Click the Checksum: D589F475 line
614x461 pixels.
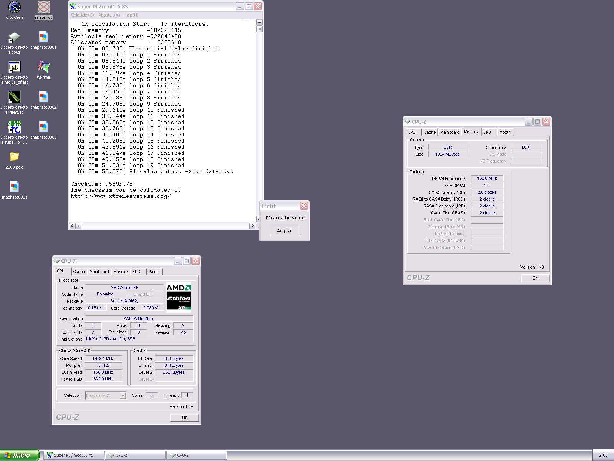102,184
